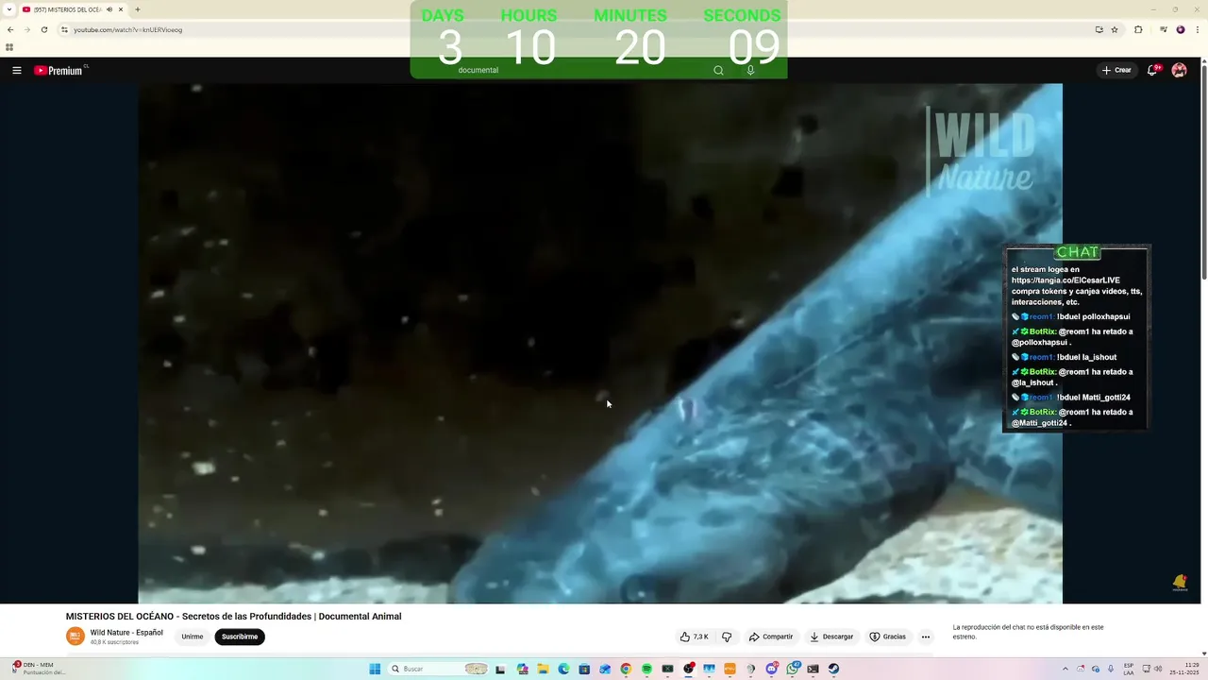Open Microsoft Store from taskbar
The height and width of the screenshot is (680, 1208).
[x=584, y=669]
